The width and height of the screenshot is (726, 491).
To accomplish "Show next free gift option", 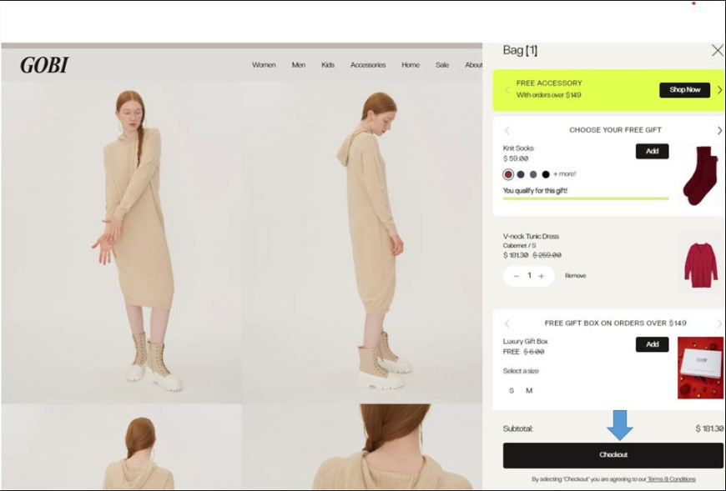I will [719, 130].
